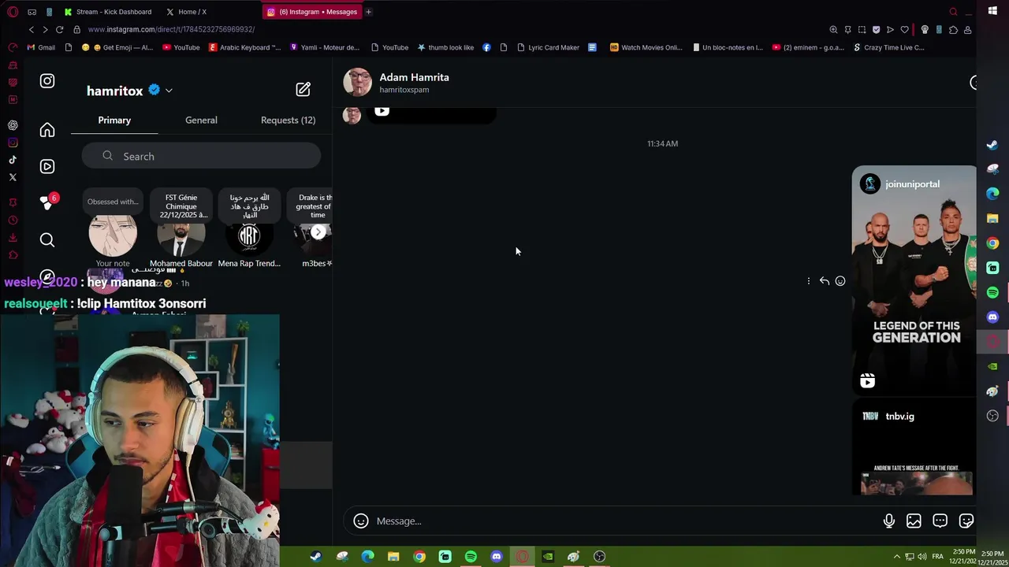Record a voice clip with the microphone icon
Viewport: 1009px width, 567px height.
click(x=888, y=521)
